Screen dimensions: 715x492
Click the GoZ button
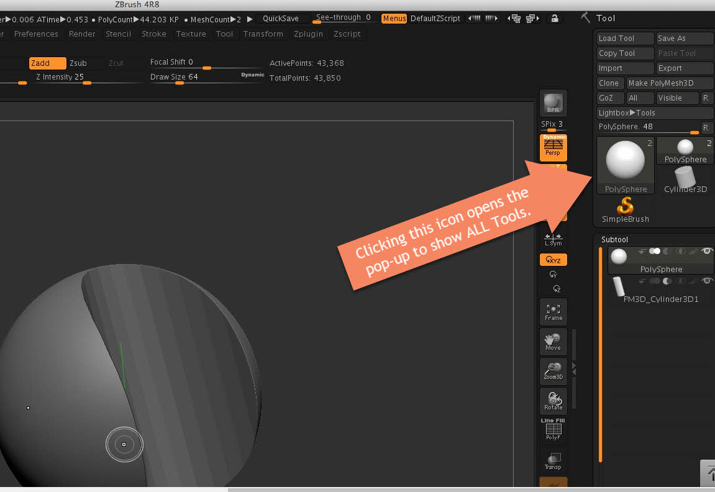click(610, 98)
